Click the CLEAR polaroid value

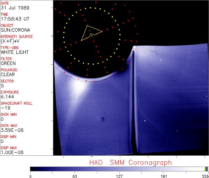pyautogui.click(x=8, y=74)
